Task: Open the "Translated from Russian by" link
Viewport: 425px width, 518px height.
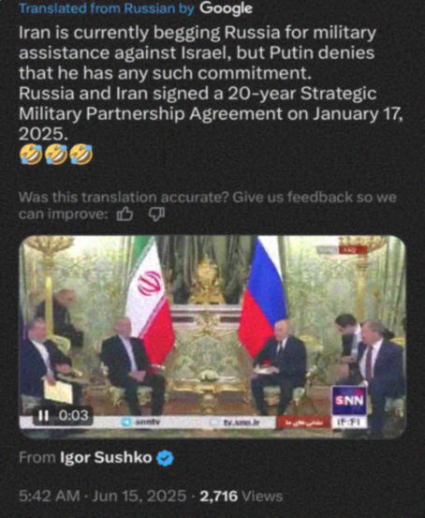Action: point(107,8)
